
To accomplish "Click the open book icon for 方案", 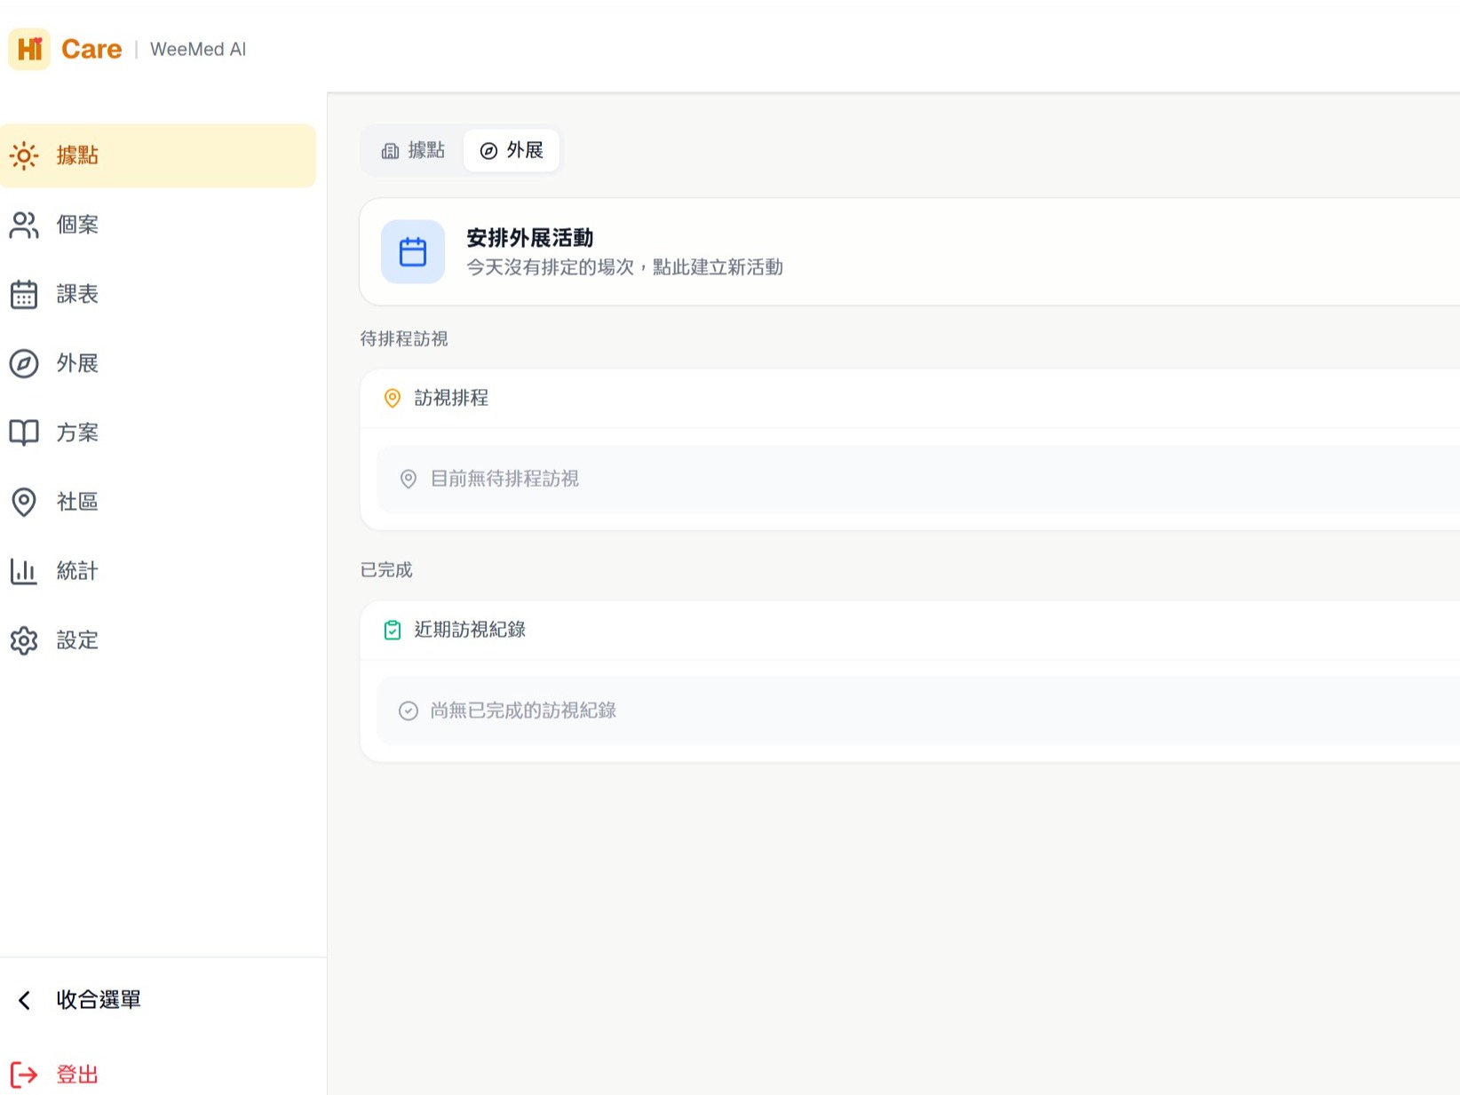I will point(24,433).
